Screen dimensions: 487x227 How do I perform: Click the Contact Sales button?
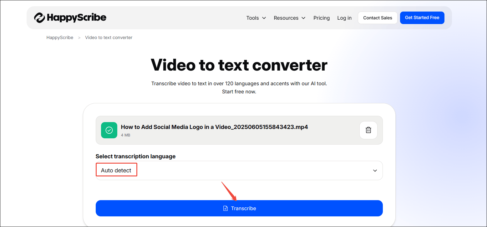coord(378,18)
